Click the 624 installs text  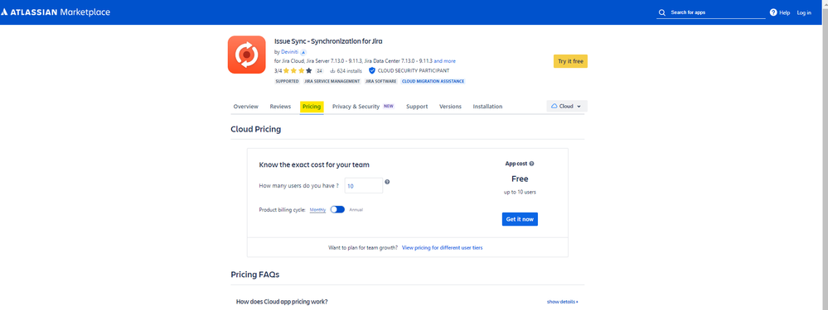coord(349,70)
